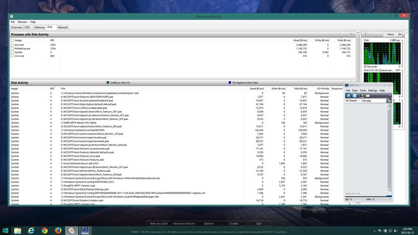The width and height of the screenshot is (418, 235).
Task: Switch to the Network tab
Action: (63, 27)
